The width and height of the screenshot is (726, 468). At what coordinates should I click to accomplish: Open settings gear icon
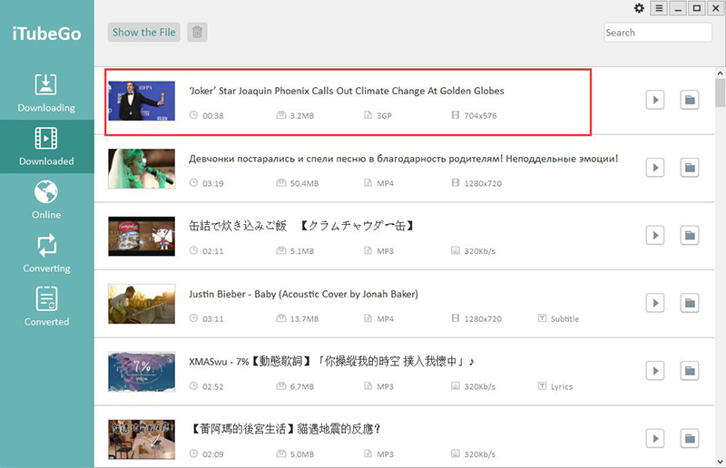click(639, 8)
